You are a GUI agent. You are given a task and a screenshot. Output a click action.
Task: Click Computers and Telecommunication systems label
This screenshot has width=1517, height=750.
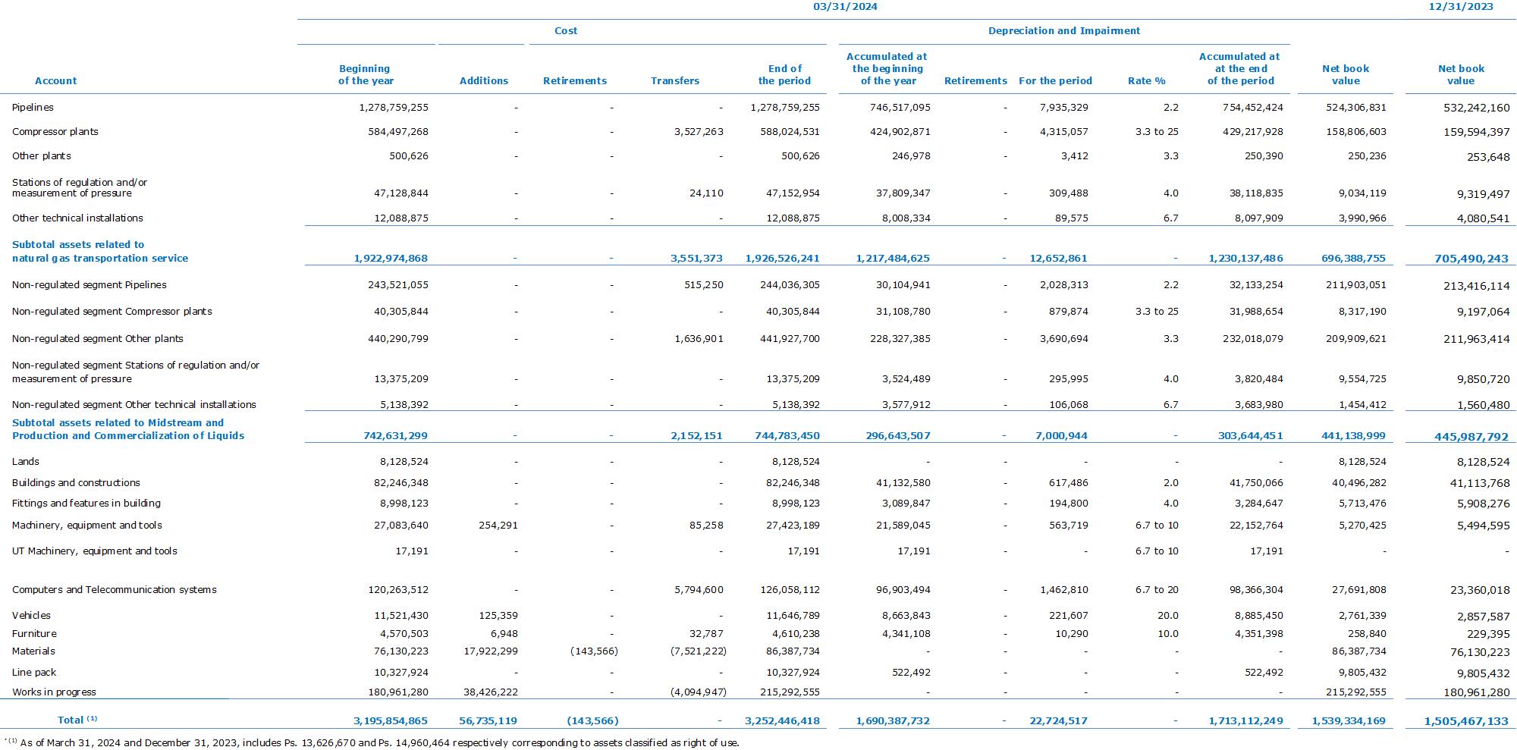coord(115,590)
